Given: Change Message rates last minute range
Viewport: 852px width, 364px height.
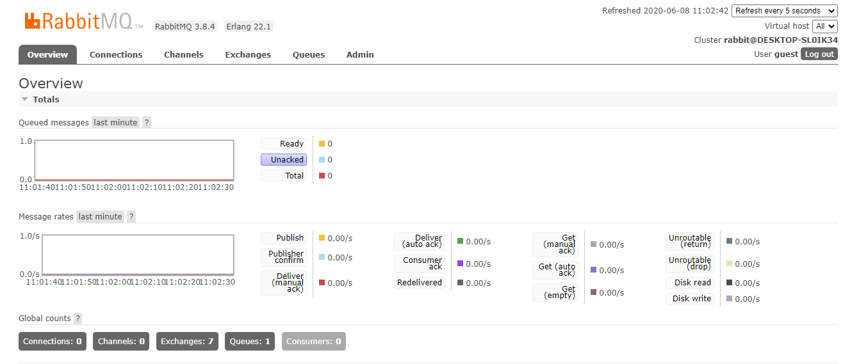Looking at the screenshot, I should tap(100, 216).
